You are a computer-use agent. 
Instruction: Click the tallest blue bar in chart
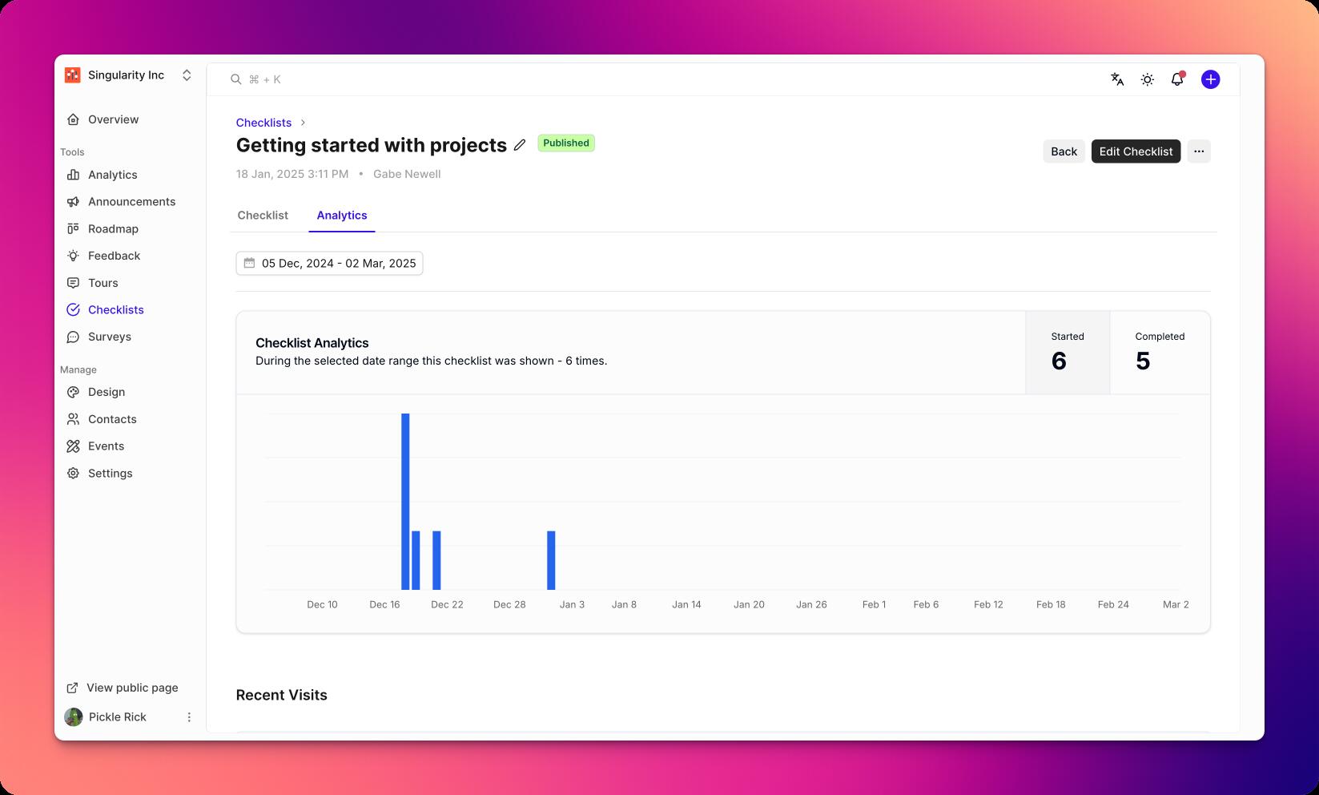pos(405,501)
